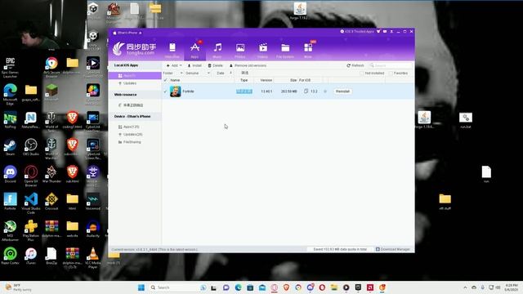
Task: Click iOS 9 Trusted Apps link
Action: click(x=357, y=31)
